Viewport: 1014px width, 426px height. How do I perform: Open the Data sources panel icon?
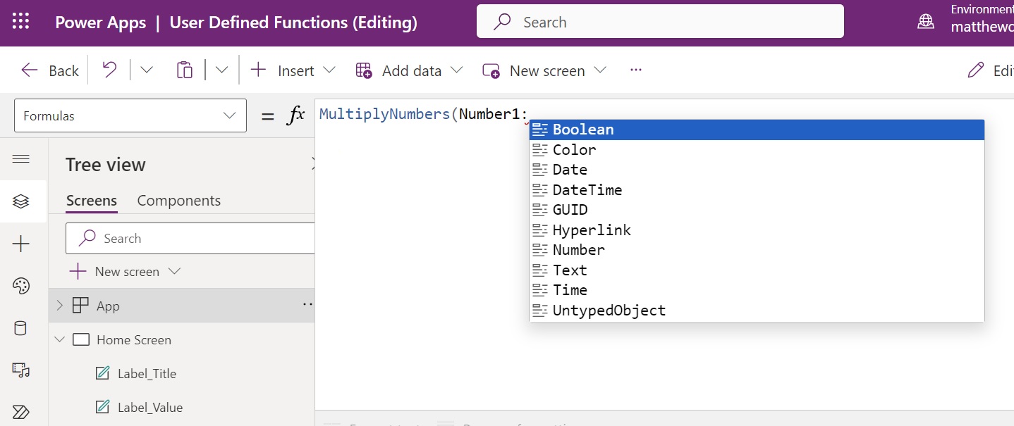click(21, 328)
